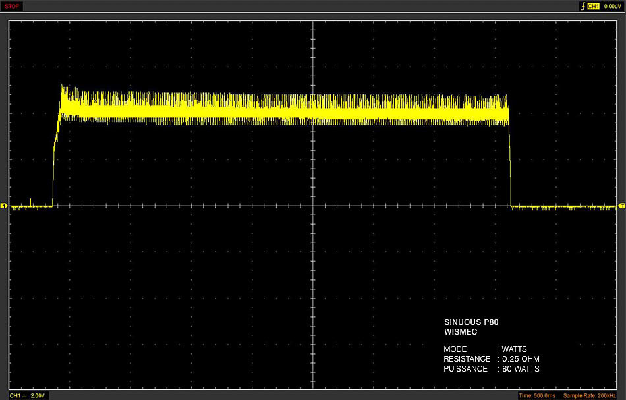Select the yellow CH1 trigger source badge
Screen dimensions: 626x400
pos(593,6)
